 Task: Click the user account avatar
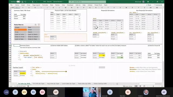143,2
